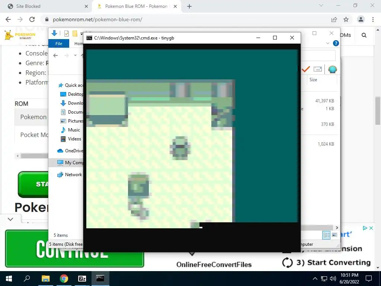Open the Home ribbon tab in Explorer
This screenshot has height=286, width=381.
[79, 44]
